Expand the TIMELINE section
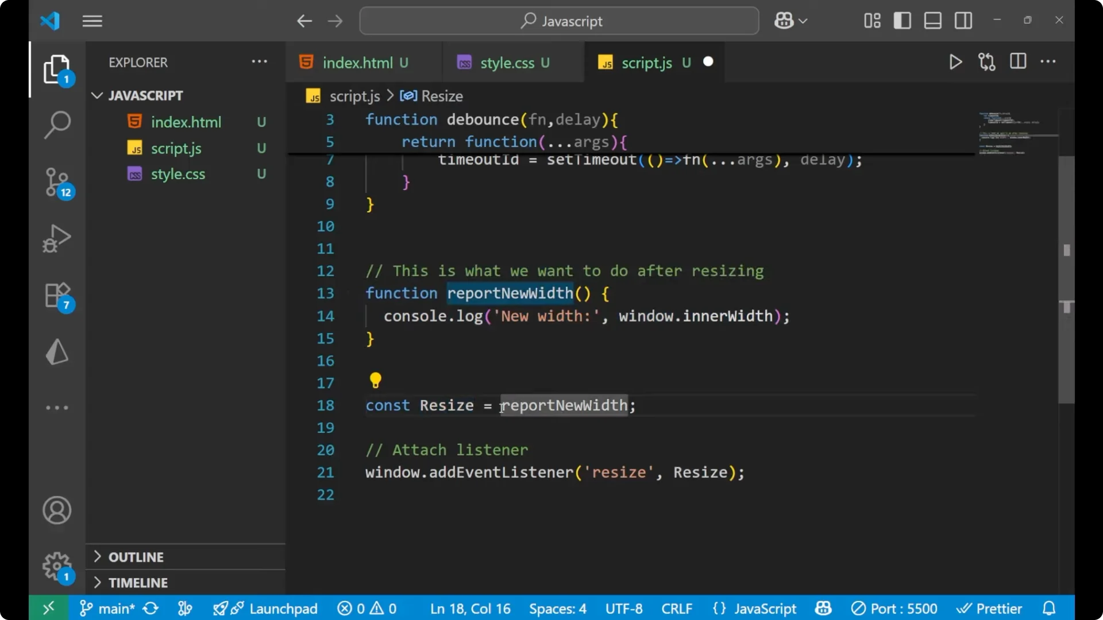Screen dimensions: 1103x620 pyautogui.click(x=138, y=582)
